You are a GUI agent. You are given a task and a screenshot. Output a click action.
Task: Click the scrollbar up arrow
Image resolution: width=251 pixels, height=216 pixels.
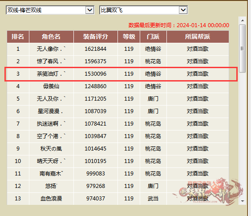243,20
